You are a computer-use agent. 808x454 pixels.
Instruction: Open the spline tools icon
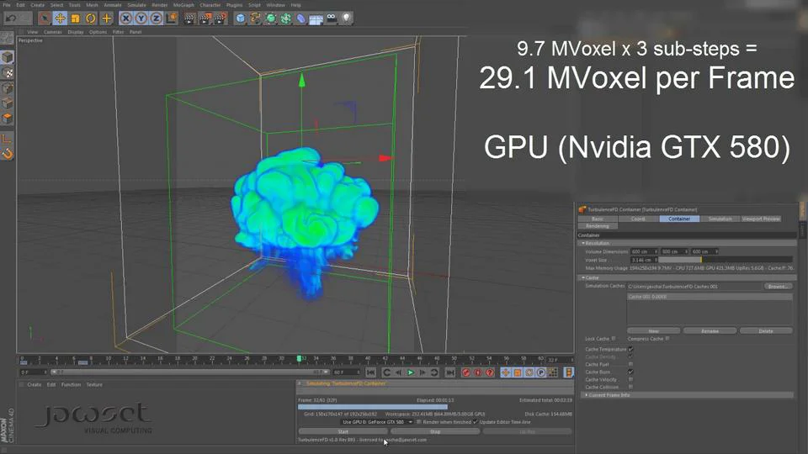click(255, 19)
